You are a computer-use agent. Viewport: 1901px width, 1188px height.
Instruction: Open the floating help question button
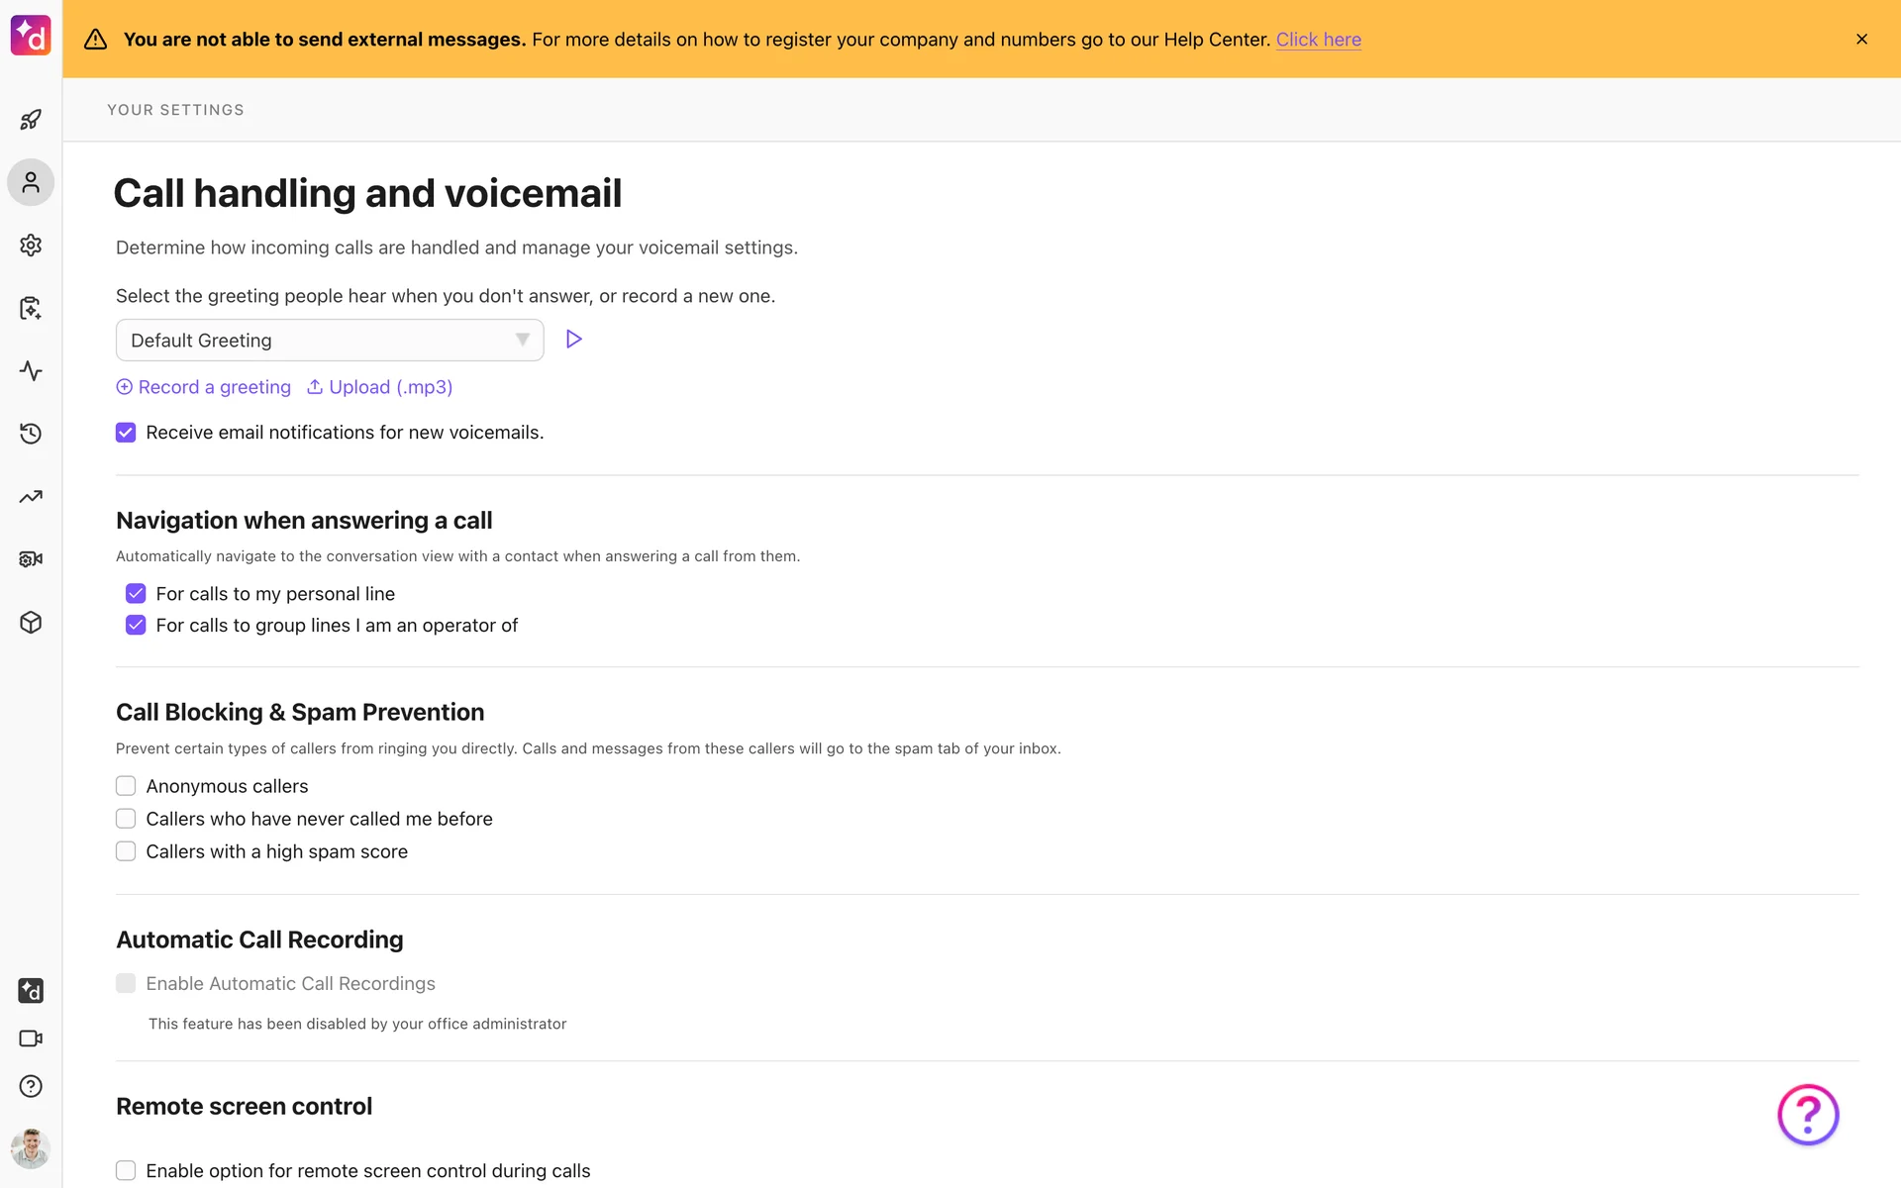tap(1807, 1115)
